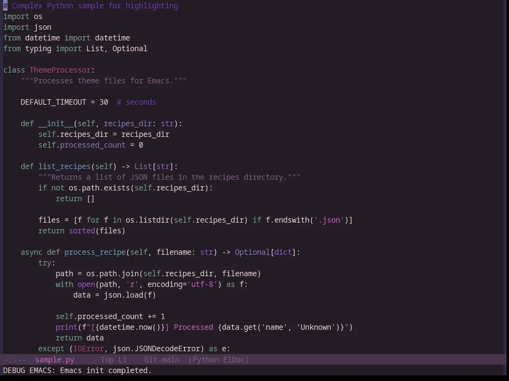
Task: Click the word 'Processed' in the f-string
Action: click(193, 327)
